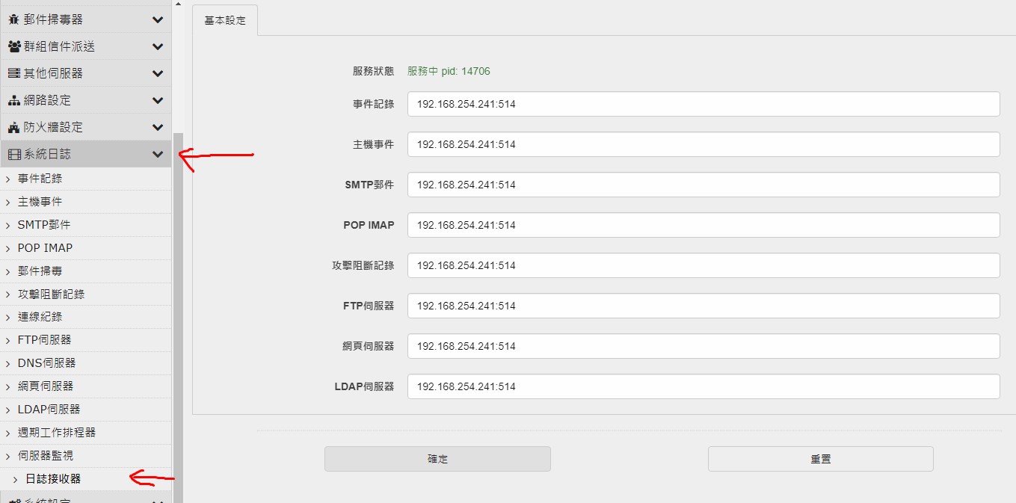The height and width of the screenshot is (503, 1016).
Task: Expand the 網路設定 section chevron
Action: 157,100
